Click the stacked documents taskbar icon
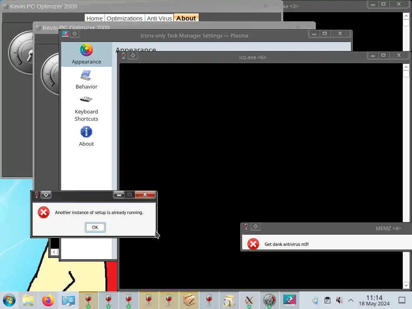Screen dimensions: 412x309 [x=229, y=300]
